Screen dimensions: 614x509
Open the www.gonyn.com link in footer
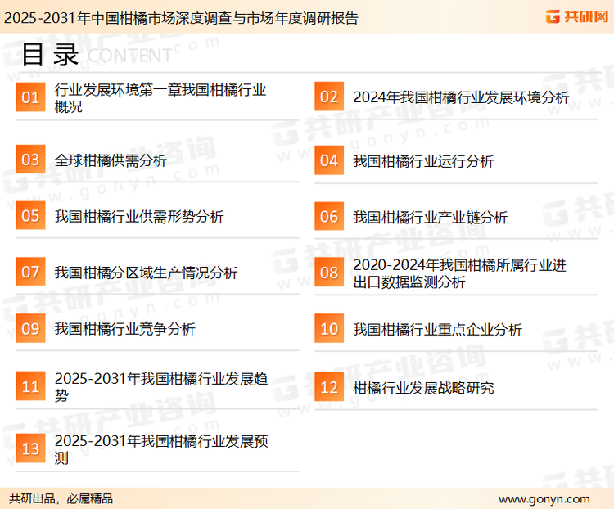point(544,499)
